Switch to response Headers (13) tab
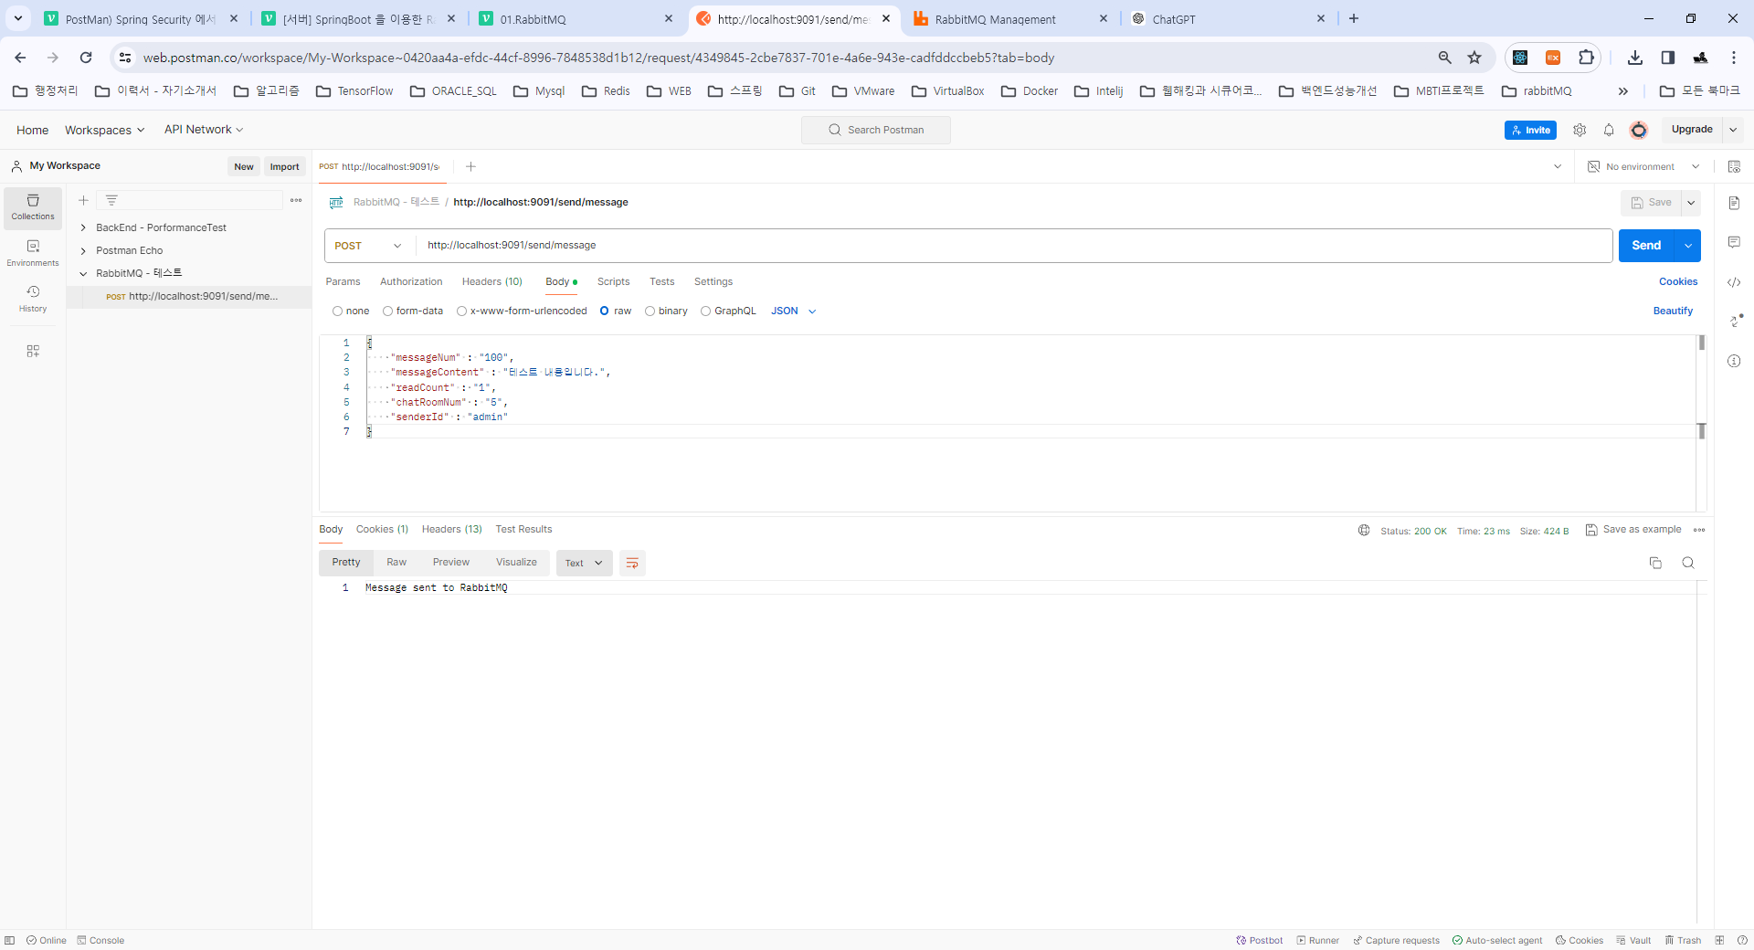Viewport: 1754px width, 950px height. click(x=451, y=529)
